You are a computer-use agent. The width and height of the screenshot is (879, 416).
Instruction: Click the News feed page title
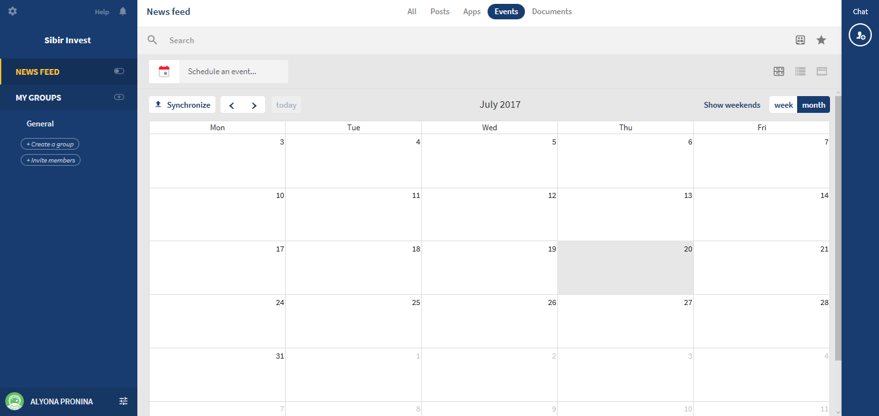click(168, 12)
